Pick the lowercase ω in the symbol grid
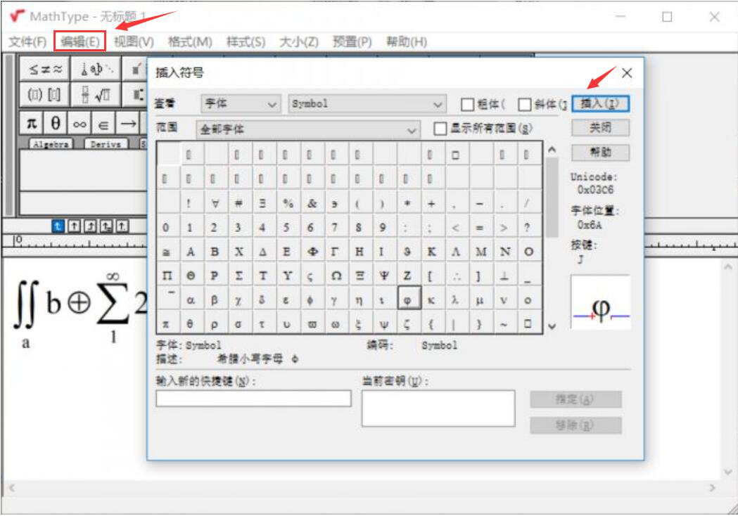This screenshot has width=738, height=516. coord(336,323)
